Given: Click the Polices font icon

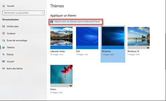Looking at the screenshot, I should click(x=4, y=54).
